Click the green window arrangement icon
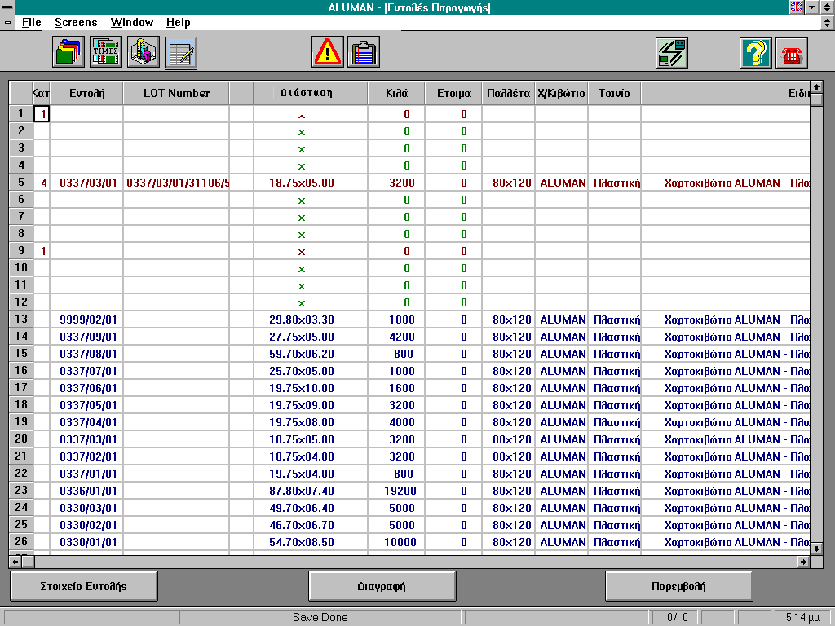The width and height of the screenshot is (835, 626). click(x=673, y=54)
